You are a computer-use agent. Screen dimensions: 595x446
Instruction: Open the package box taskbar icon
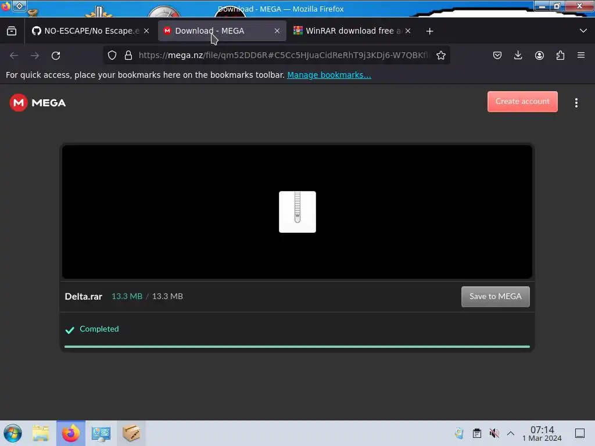click(x=131, y=433)
